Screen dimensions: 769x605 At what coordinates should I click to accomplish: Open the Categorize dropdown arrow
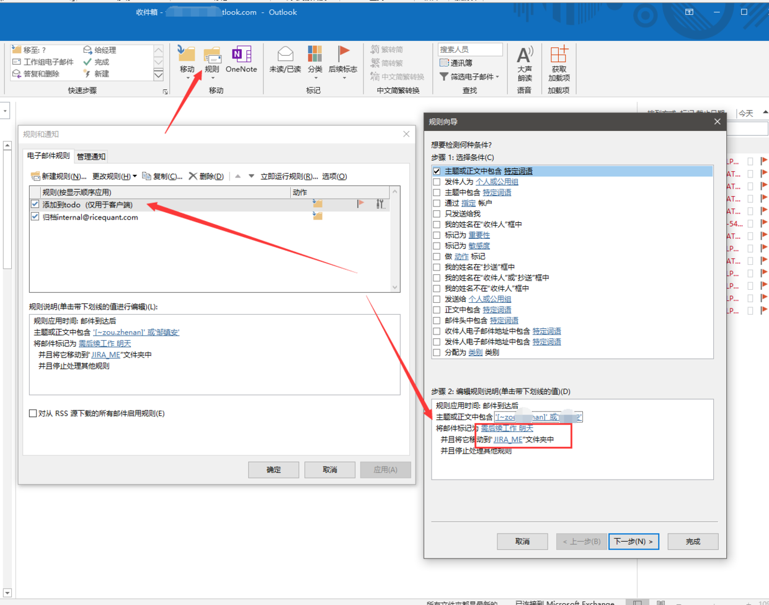point(315,78)
